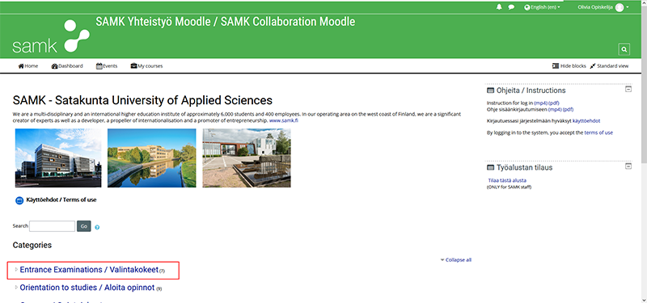The height and width of the screenshot is (303, 647).
Task: Click the SAMK Collaboration Moodle title
Action: pyautogui.click(x=226, y=22)
